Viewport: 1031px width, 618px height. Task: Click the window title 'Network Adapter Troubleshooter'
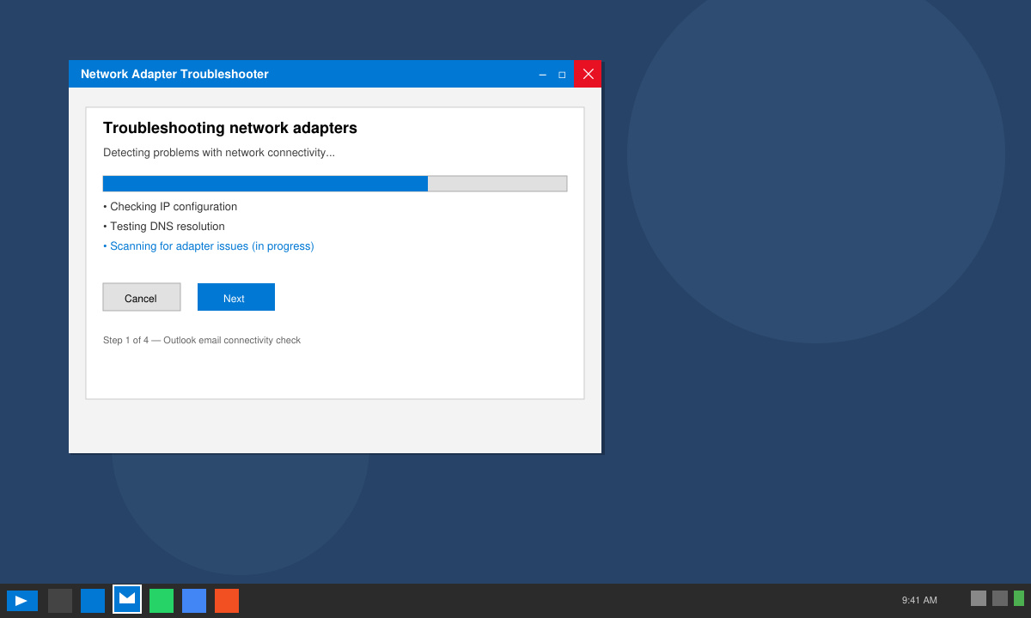click(x=174, y=74)
